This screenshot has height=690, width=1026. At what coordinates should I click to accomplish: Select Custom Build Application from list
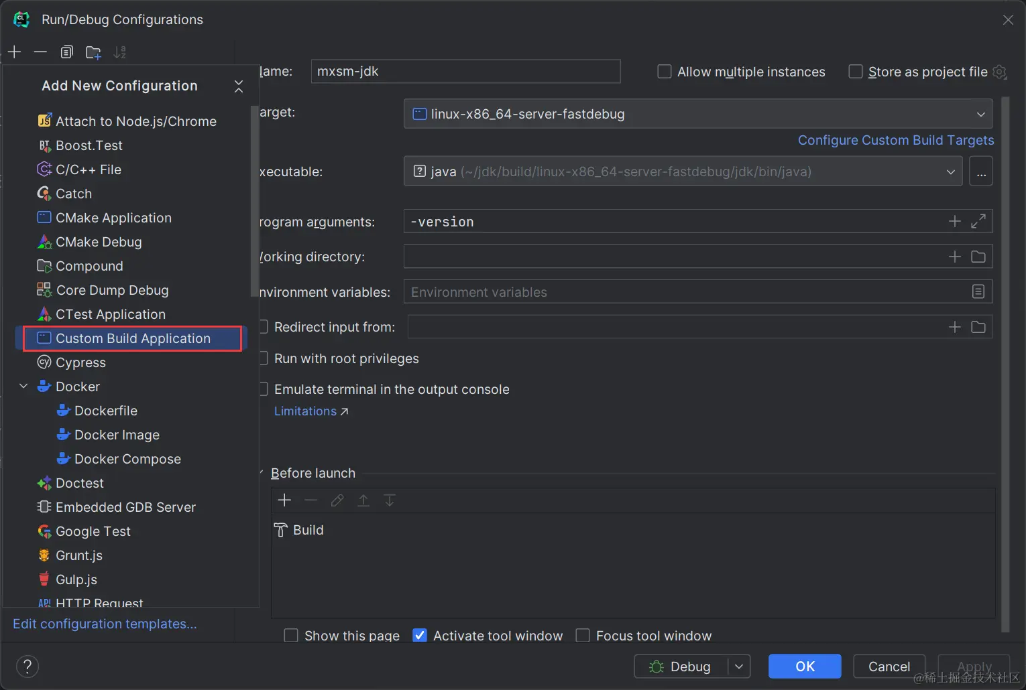coord(133,338)
